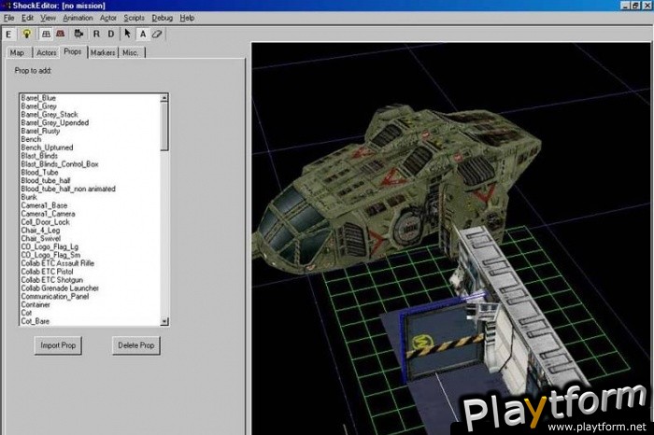Open the Animation menu
The height and width of the screenshot is (435, 654).
click(x=78, y=18)
